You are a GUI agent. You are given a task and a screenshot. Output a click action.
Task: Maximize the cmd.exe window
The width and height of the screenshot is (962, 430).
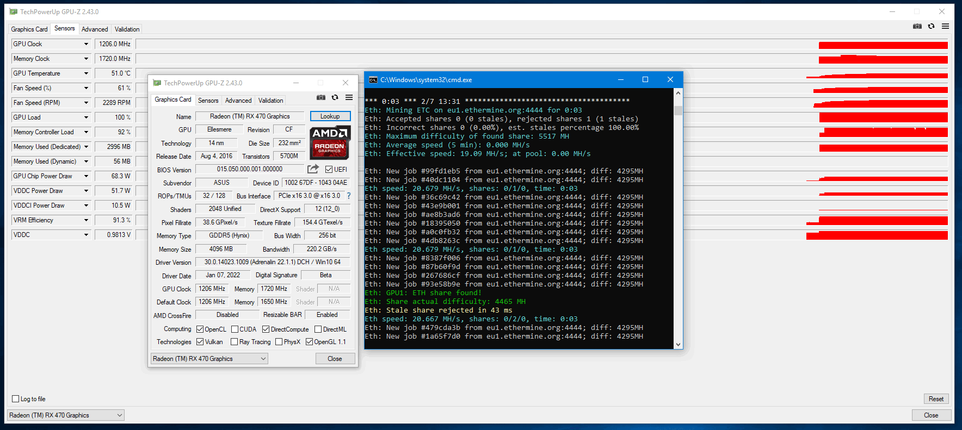[x=645, y=79]
